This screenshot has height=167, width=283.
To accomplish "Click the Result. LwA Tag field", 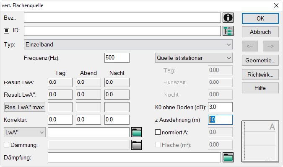I will pos(60,82).
